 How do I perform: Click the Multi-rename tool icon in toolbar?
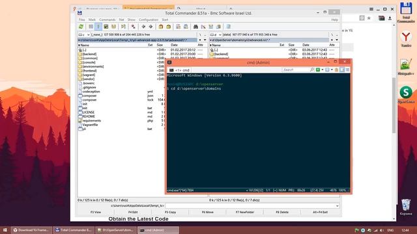pyautogui.click(x=203, y=27)
